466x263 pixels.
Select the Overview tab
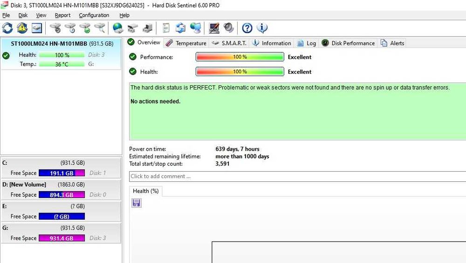[x=144, y=42]
